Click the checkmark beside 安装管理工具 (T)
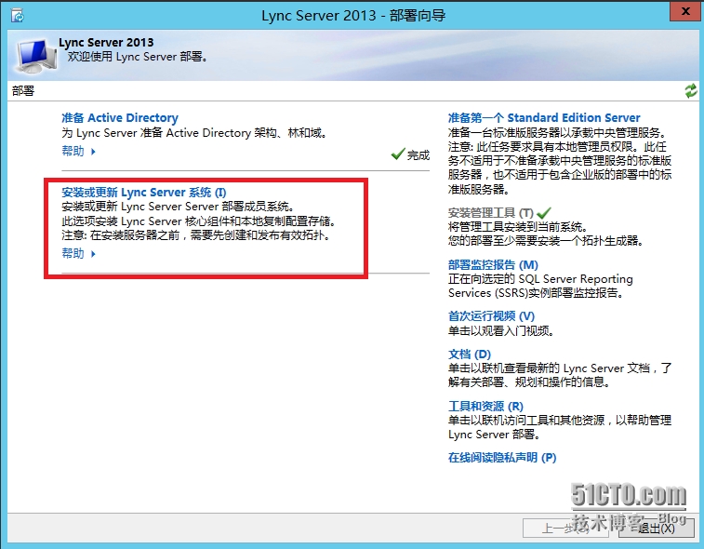 click(x=544, y=212)
